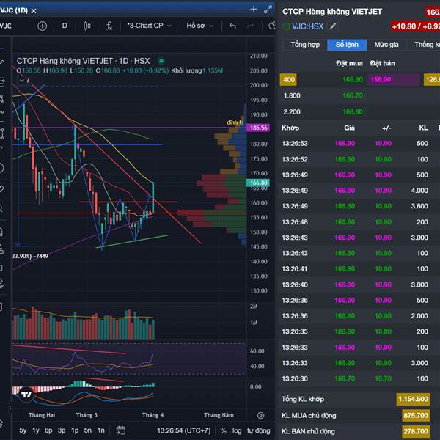Switch to the Tổng hợp tab

coord(305,45)
